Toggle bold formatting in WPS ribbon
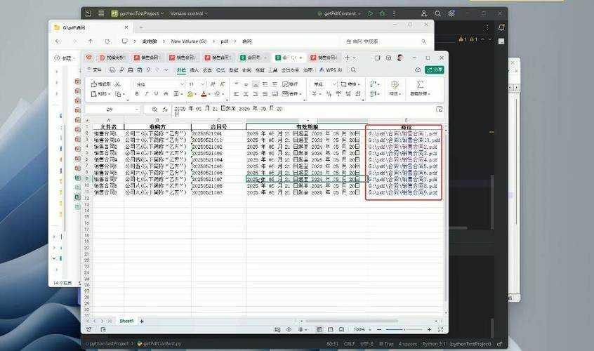This screenshot has height=351, width=594. 137,93
